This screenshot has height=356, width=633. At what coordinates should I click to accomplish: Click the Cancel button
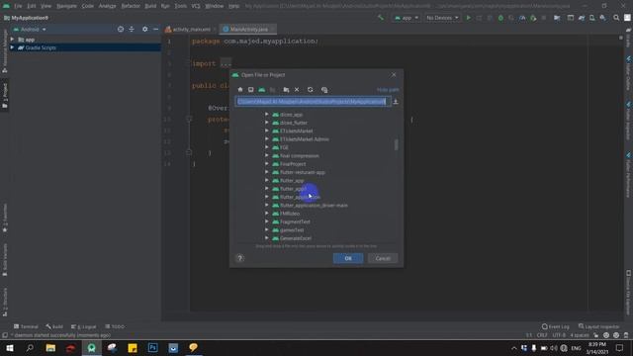(x=383, y=258)
